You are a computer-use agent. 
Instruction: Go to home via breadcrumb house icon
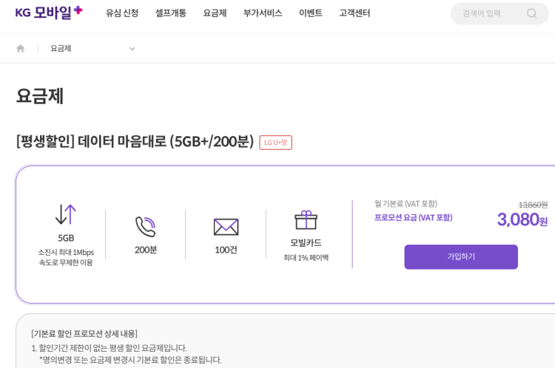pyautogui.click(x=21, y=49)
